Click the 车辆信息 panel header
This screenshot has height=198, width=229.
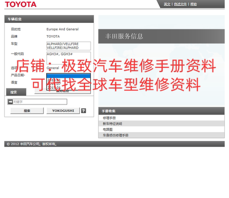click(x=49, y=19)
